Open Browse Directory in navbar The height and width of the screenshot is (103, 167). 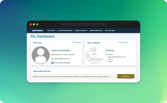pos(96,31)
